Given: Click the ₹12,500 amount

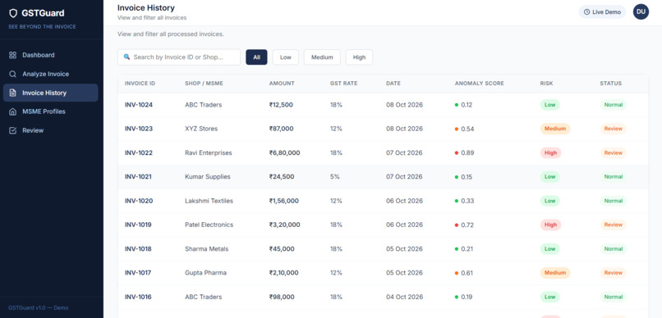Looking at the screenshot, I should tap(281, 105).
